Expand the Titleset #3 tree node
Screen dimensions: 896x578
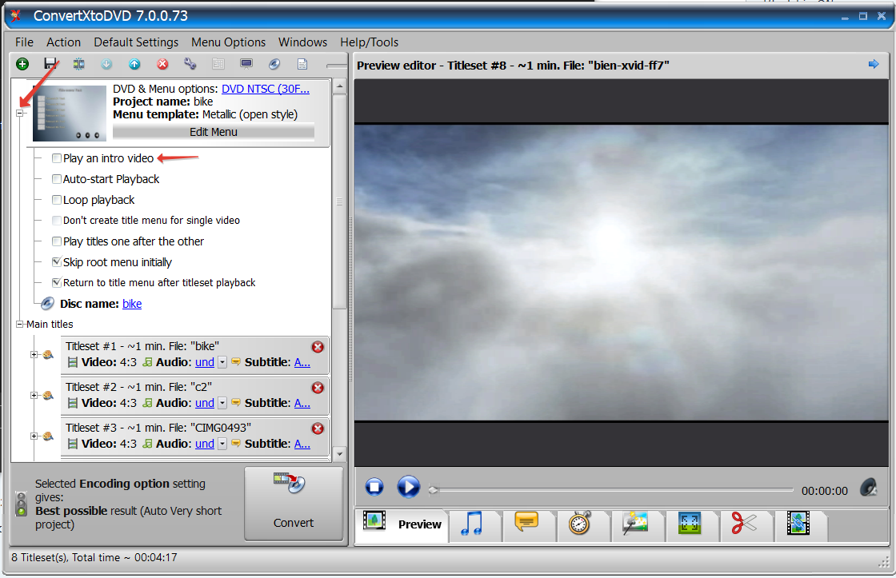[34, 436]
